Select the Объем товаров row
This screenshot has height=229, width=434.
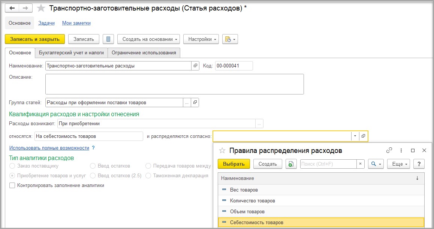click(321, 211)
